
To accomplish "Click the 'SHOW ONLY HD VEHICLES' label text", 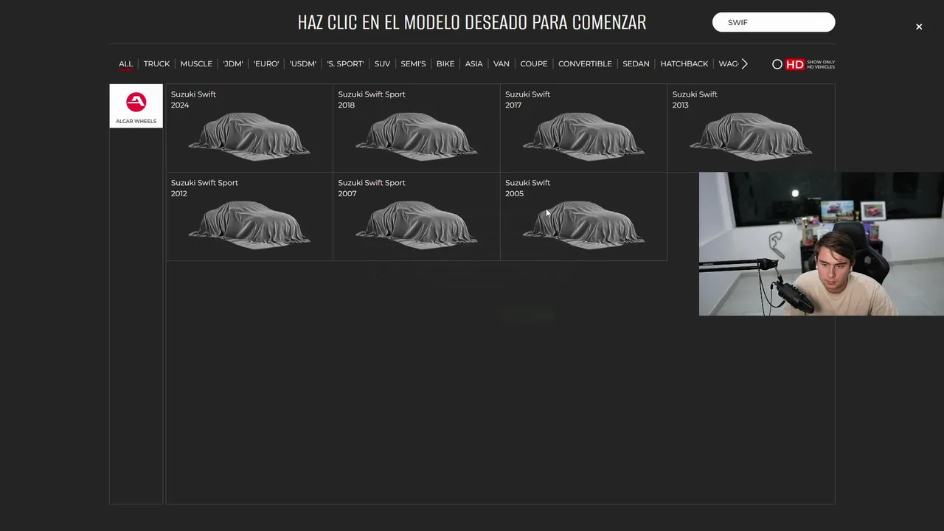I will [821, 64].
